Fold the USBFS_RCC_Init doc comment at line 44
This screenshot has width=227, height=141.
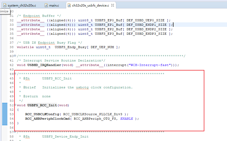(x=15, y=74)
